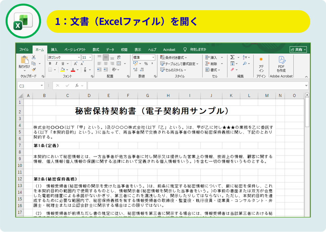Click セルのスタイル button

pos(173,70)
